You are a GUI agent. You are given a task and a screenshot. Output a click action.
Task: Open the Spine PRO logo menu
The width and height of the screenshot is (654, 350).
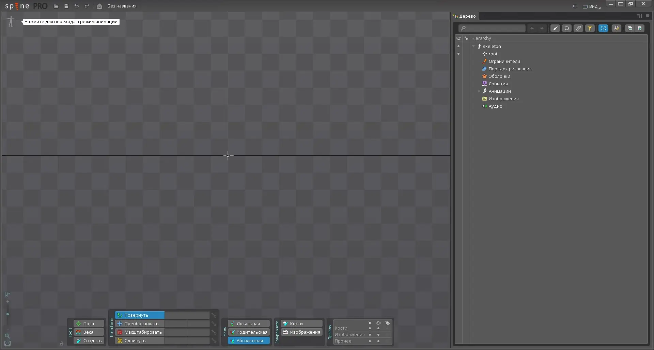26,6
